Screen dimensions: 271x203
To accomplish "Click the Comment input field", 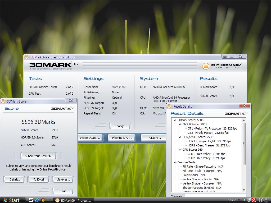I will 215,196.
